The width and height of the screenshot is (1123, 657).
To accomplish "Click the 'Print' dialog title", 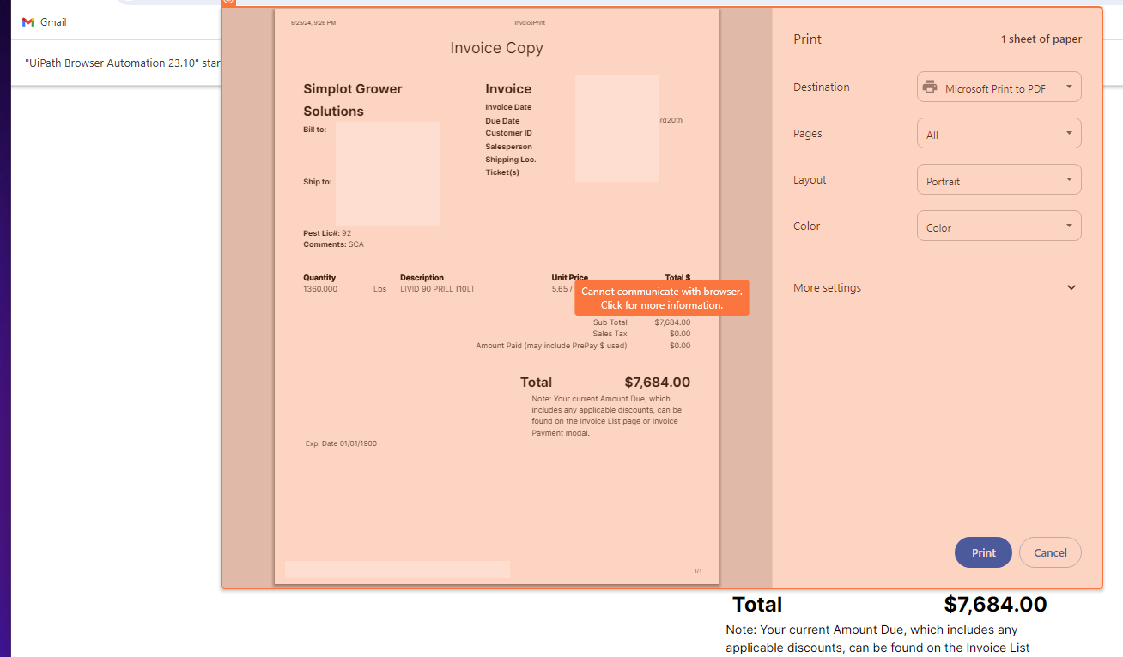I will (x=807, y=39).
